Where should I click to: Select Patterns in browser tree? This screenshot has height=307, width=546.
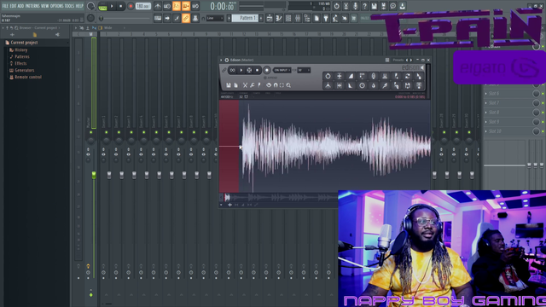point(22,56)
